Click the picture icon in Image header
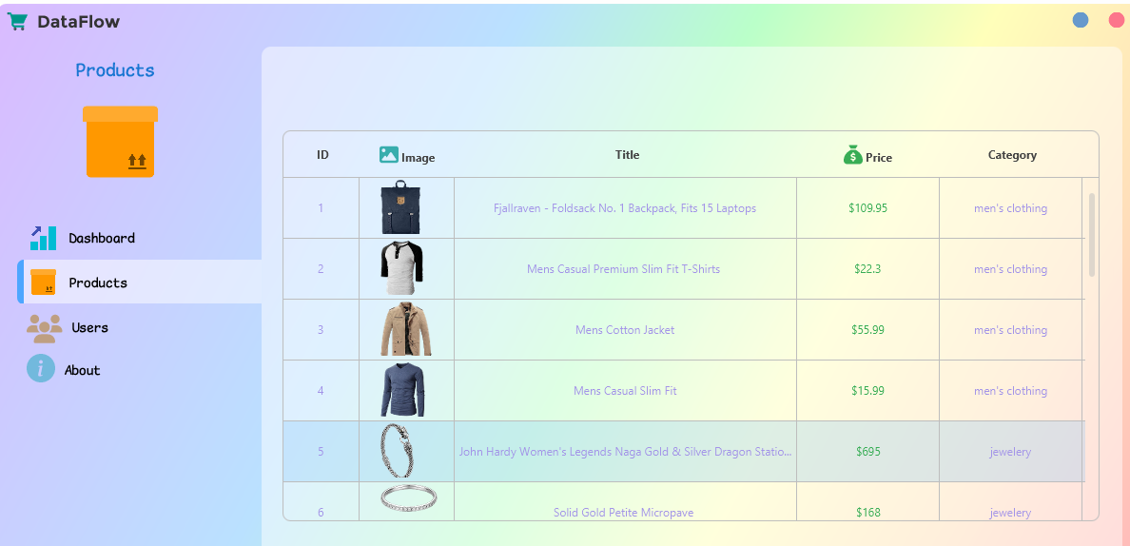Image resolution: width=1130 pixels, height=546 pixels. tap(388, 155)
